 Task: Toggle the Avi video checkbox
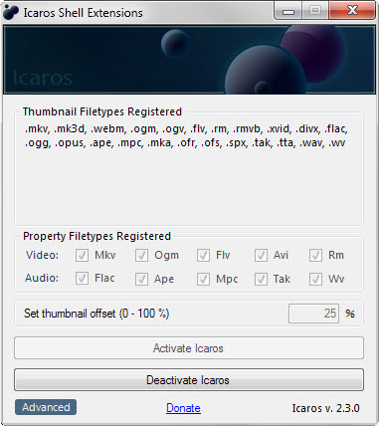(x=261, y=256)
